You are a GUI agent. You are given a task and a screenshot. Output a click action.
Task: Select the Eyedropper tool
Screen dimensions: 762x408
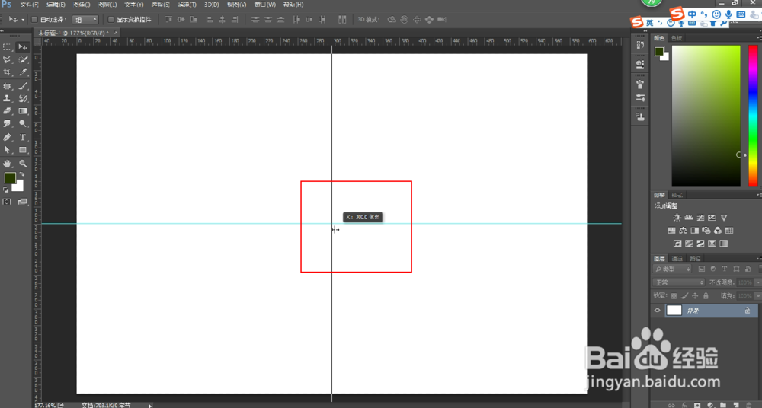(x=22, y=72)
